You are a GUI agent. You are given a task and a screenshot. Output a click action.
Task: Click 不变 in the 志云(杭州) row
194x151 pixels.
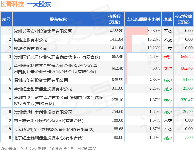coord(168,129)
